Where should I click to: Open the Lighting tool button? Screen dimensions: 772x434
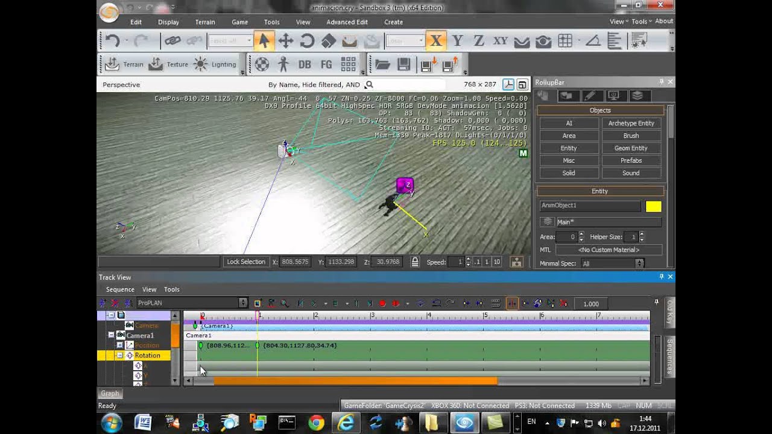coord(215,64)
